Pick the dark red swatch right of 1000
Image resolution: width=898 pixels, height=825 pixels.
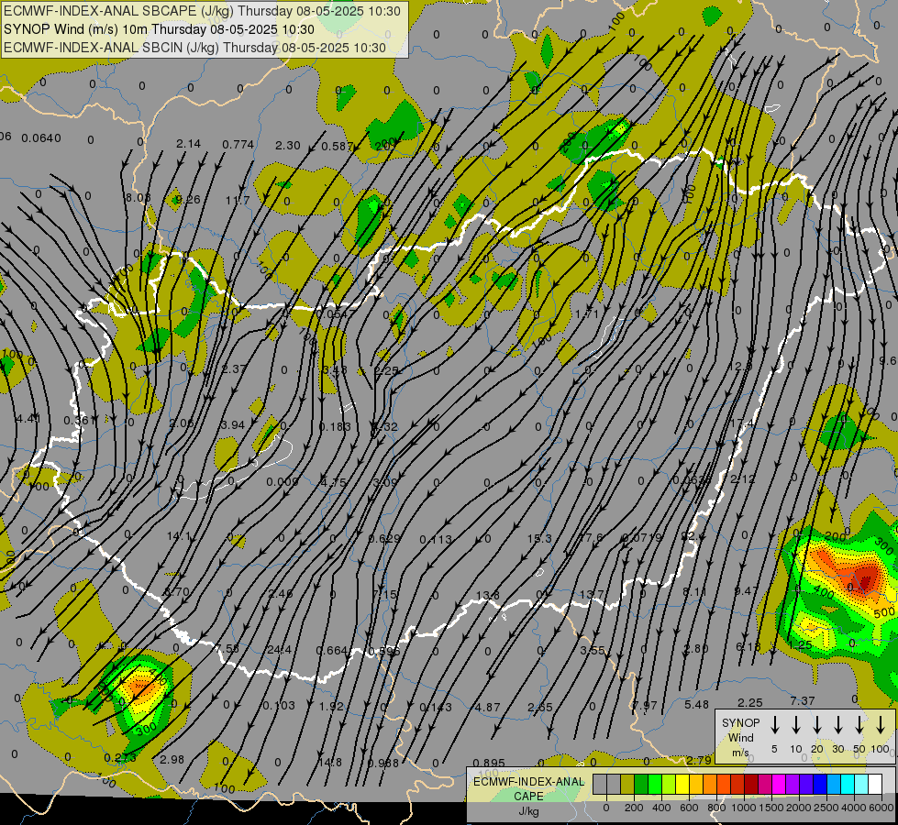751,785
